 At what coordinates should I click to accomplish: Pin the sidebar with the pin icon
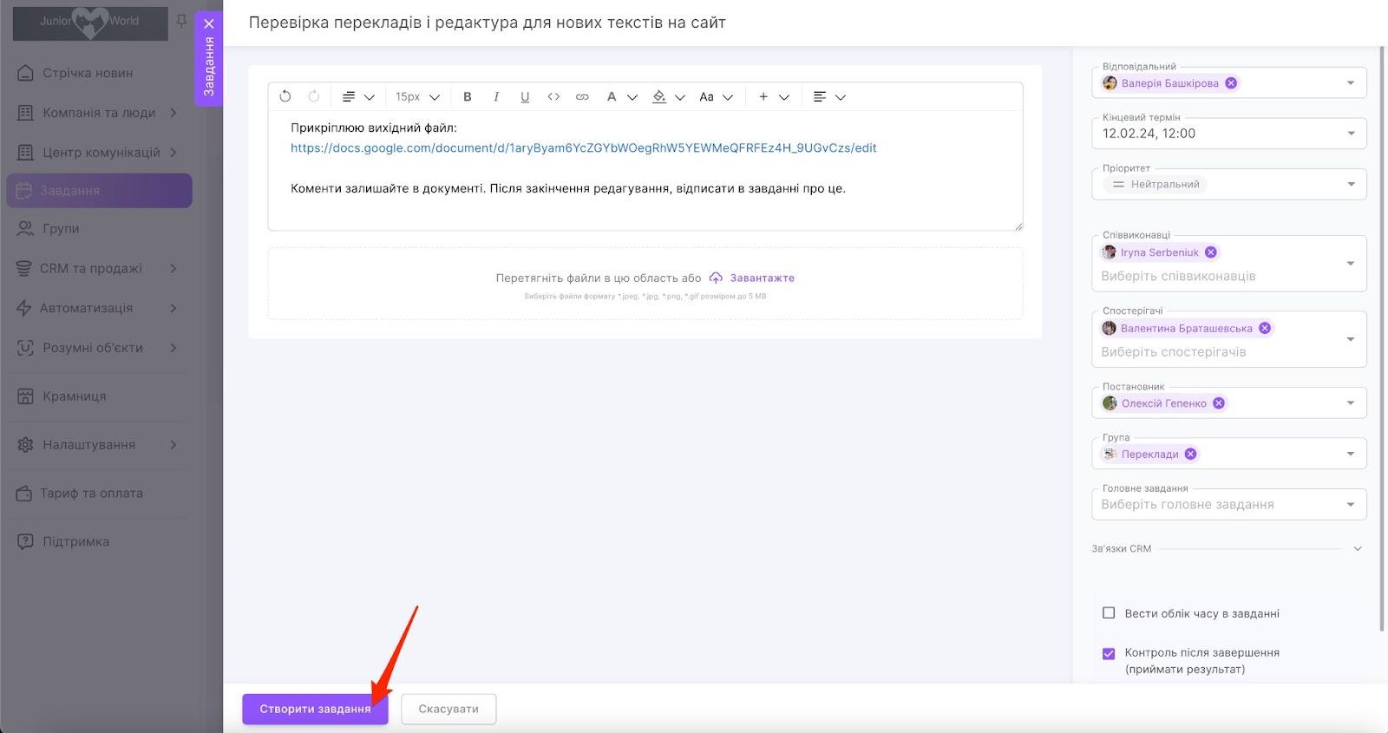tap(181, 21)
